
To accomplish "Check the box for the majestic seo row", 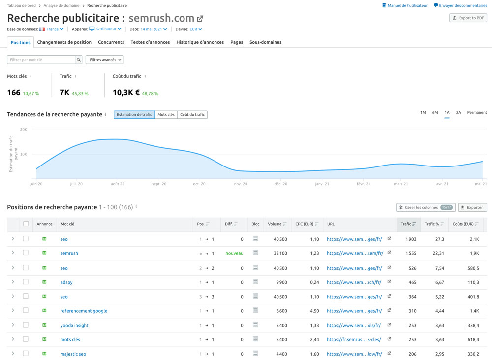I will pyautogui.click(x=26, y=354).
